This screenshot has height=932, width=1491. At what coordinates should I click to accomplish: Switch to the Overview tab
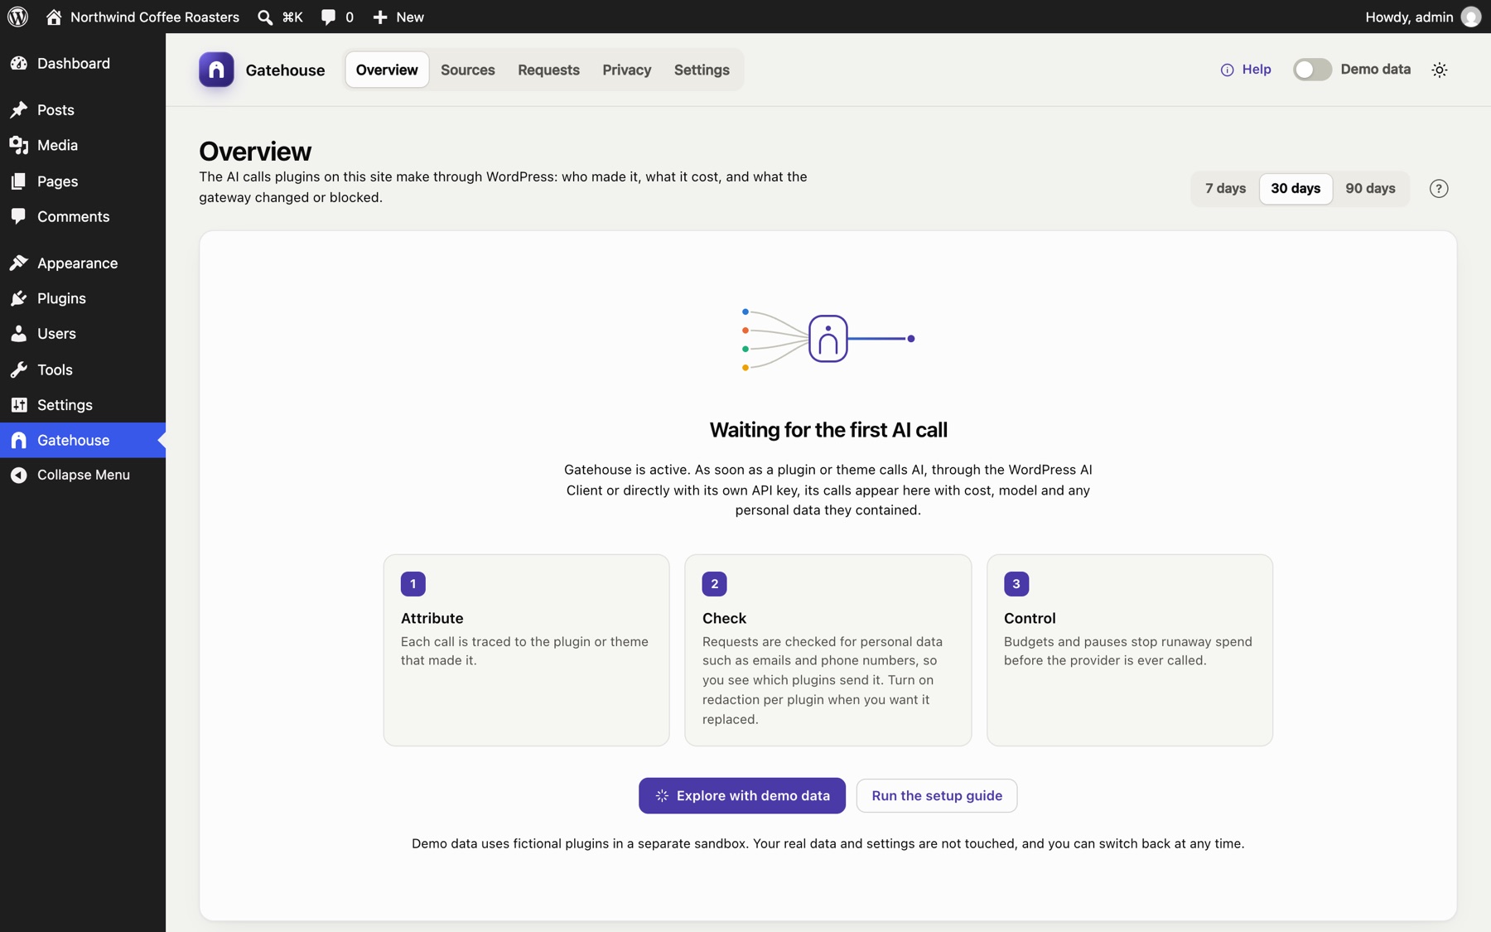point(387,70)
